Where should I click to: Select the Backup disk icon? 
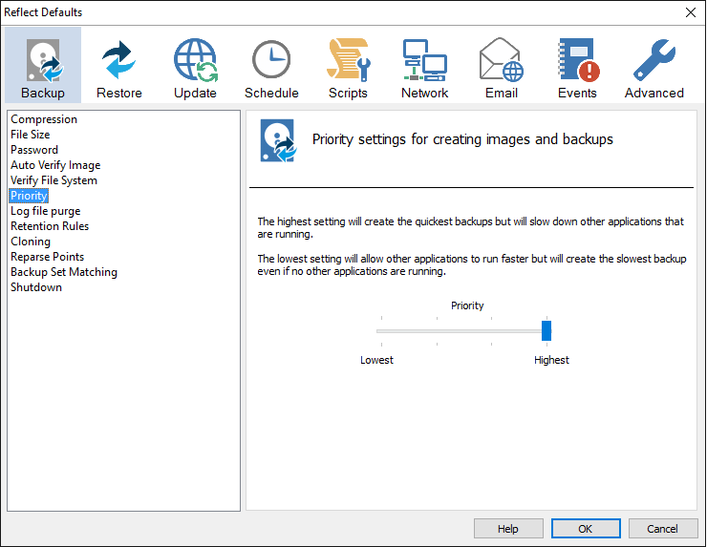[43, 61]
